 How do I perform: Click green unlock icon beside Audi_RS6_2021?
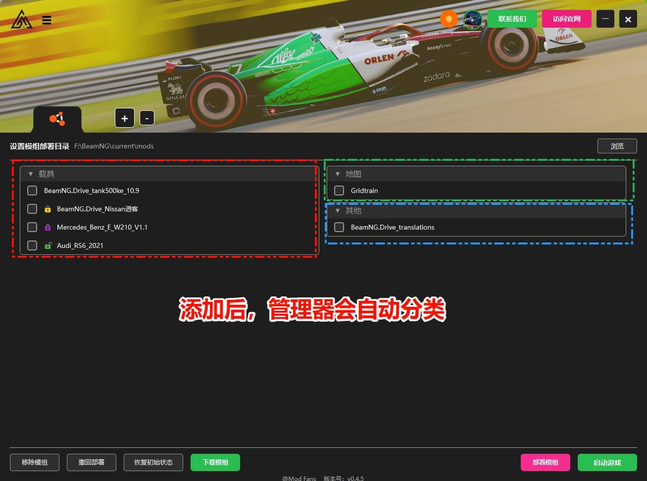(x=48, y=246)
